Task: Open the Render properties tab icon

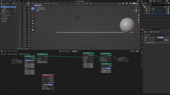Action: click(142, 35)
